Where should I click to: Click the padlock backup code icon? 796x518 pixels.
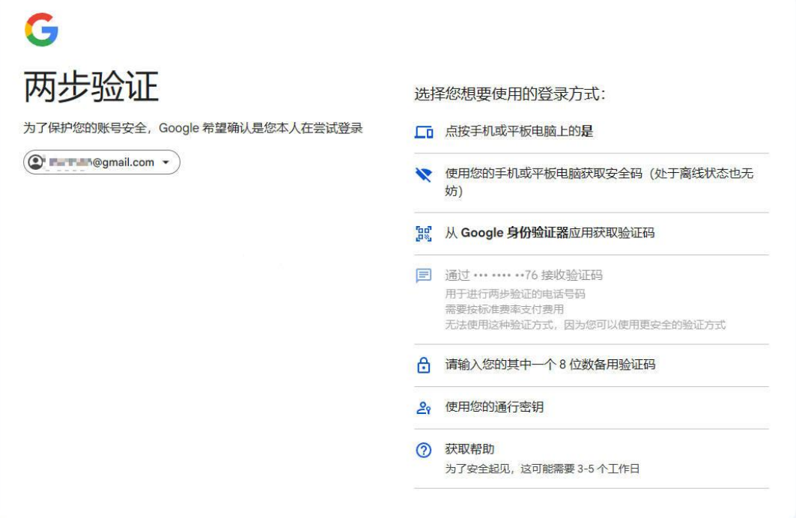pos(423,365)
